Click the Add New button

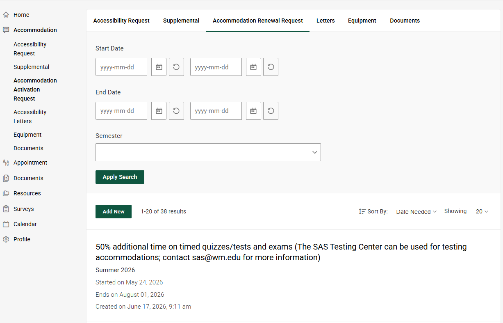pyautogui.click(x=114, y=211)
